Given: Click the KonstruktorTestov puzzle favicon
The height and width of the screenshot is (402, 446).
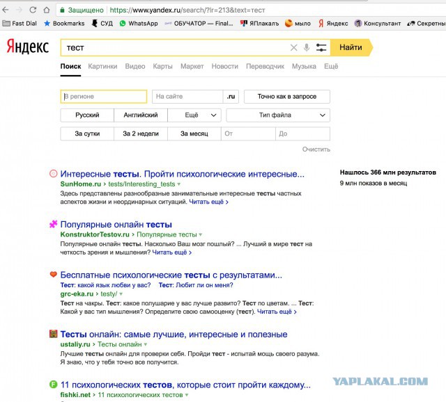Looking at the screenshot, I should [x=53, y=224].
